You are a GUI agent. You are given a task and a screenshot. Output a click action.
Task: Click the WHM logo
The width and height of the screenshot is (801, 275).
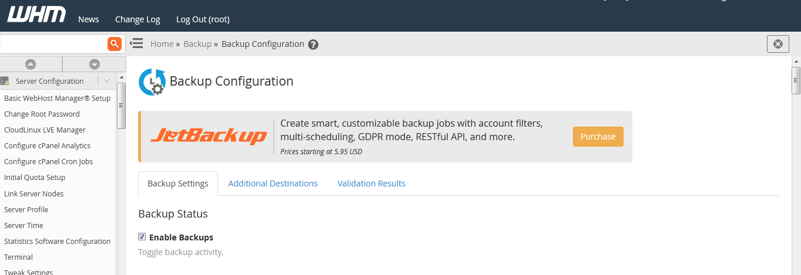click(x=36, y=15)
